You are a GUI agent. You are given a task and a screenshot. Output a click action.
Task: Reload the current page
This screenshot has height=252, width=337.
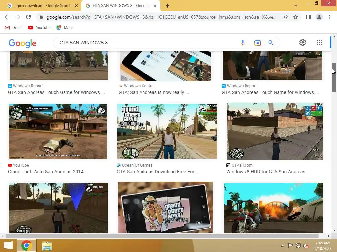28,17
